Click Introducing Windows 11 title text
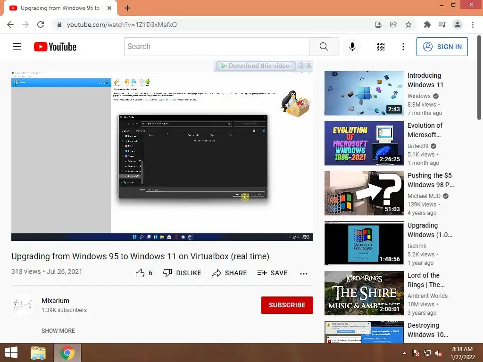Image resolution: width=483 pixels, height=362 pixels. click(x=425, y=80)
